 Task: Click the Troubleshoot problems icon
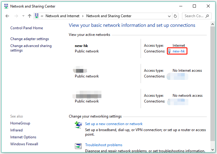(78, 146)
